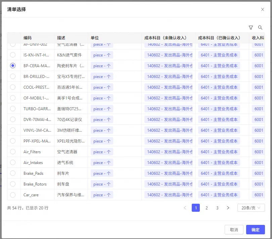Click the 描述 column header
Image resolution: width=272 pixels, height=239 pixels.
tap(61, 38)
